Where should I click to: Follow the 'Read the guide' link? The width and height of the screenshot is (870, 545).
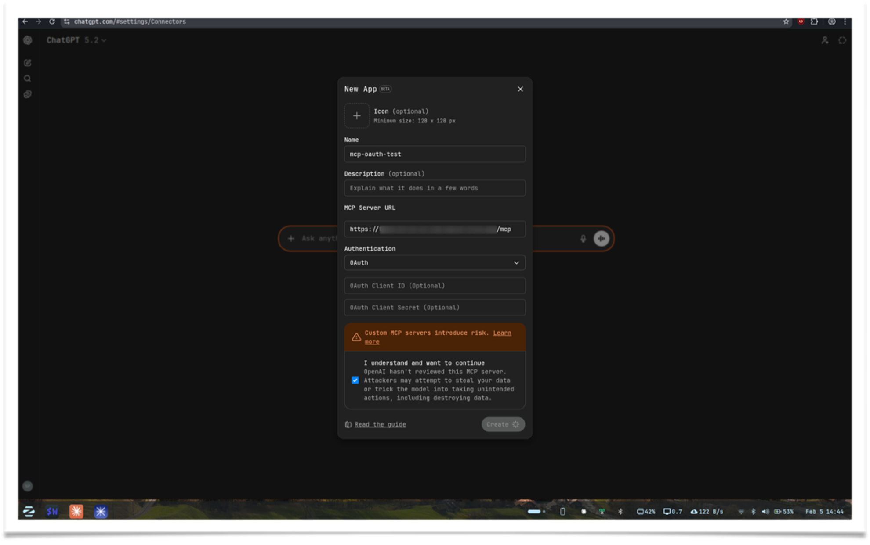(380, 424)
